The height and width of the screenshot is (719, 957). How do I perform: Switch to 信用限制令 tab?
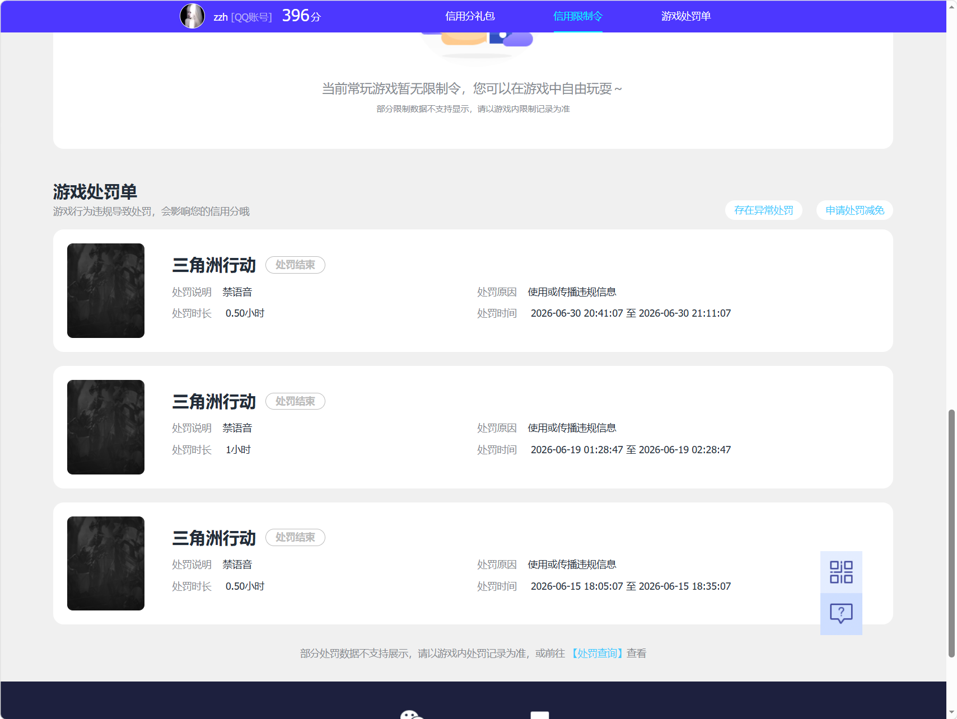578,16
